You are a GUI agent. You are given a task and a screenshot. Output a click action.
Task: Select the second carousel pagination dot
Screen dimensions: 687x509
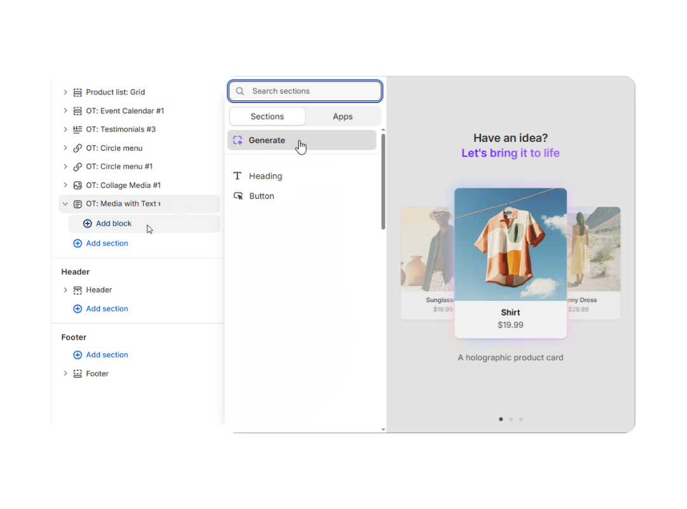(511, 419)
